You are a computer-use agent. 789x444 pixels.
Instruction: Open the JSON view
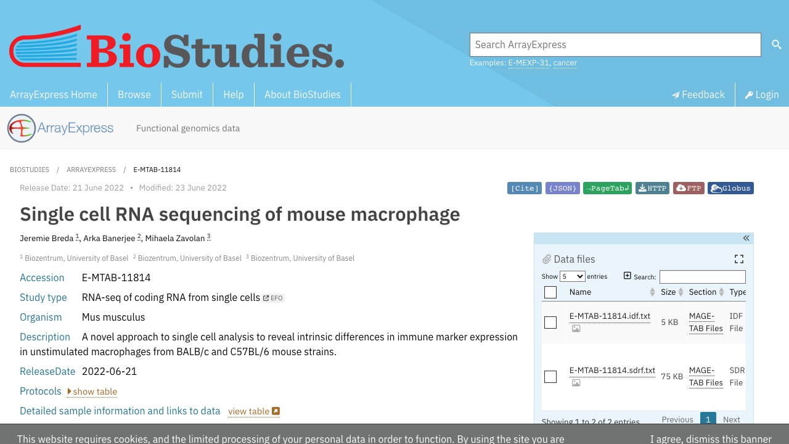563,188
